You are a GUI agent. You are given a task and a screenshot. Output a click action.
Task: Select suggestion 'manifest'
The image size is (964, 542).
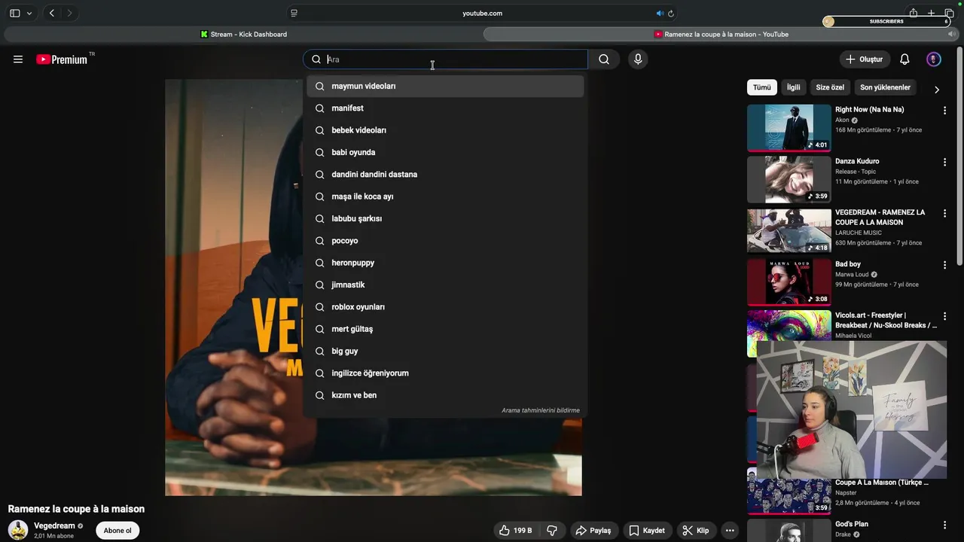pyautogui.click(x=445, y=108)
